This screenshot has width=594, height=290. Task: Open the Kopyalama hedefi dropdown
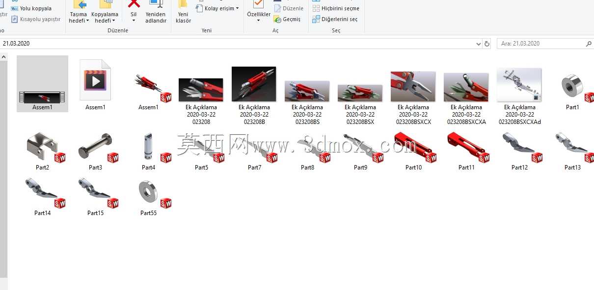pos(105,12)
